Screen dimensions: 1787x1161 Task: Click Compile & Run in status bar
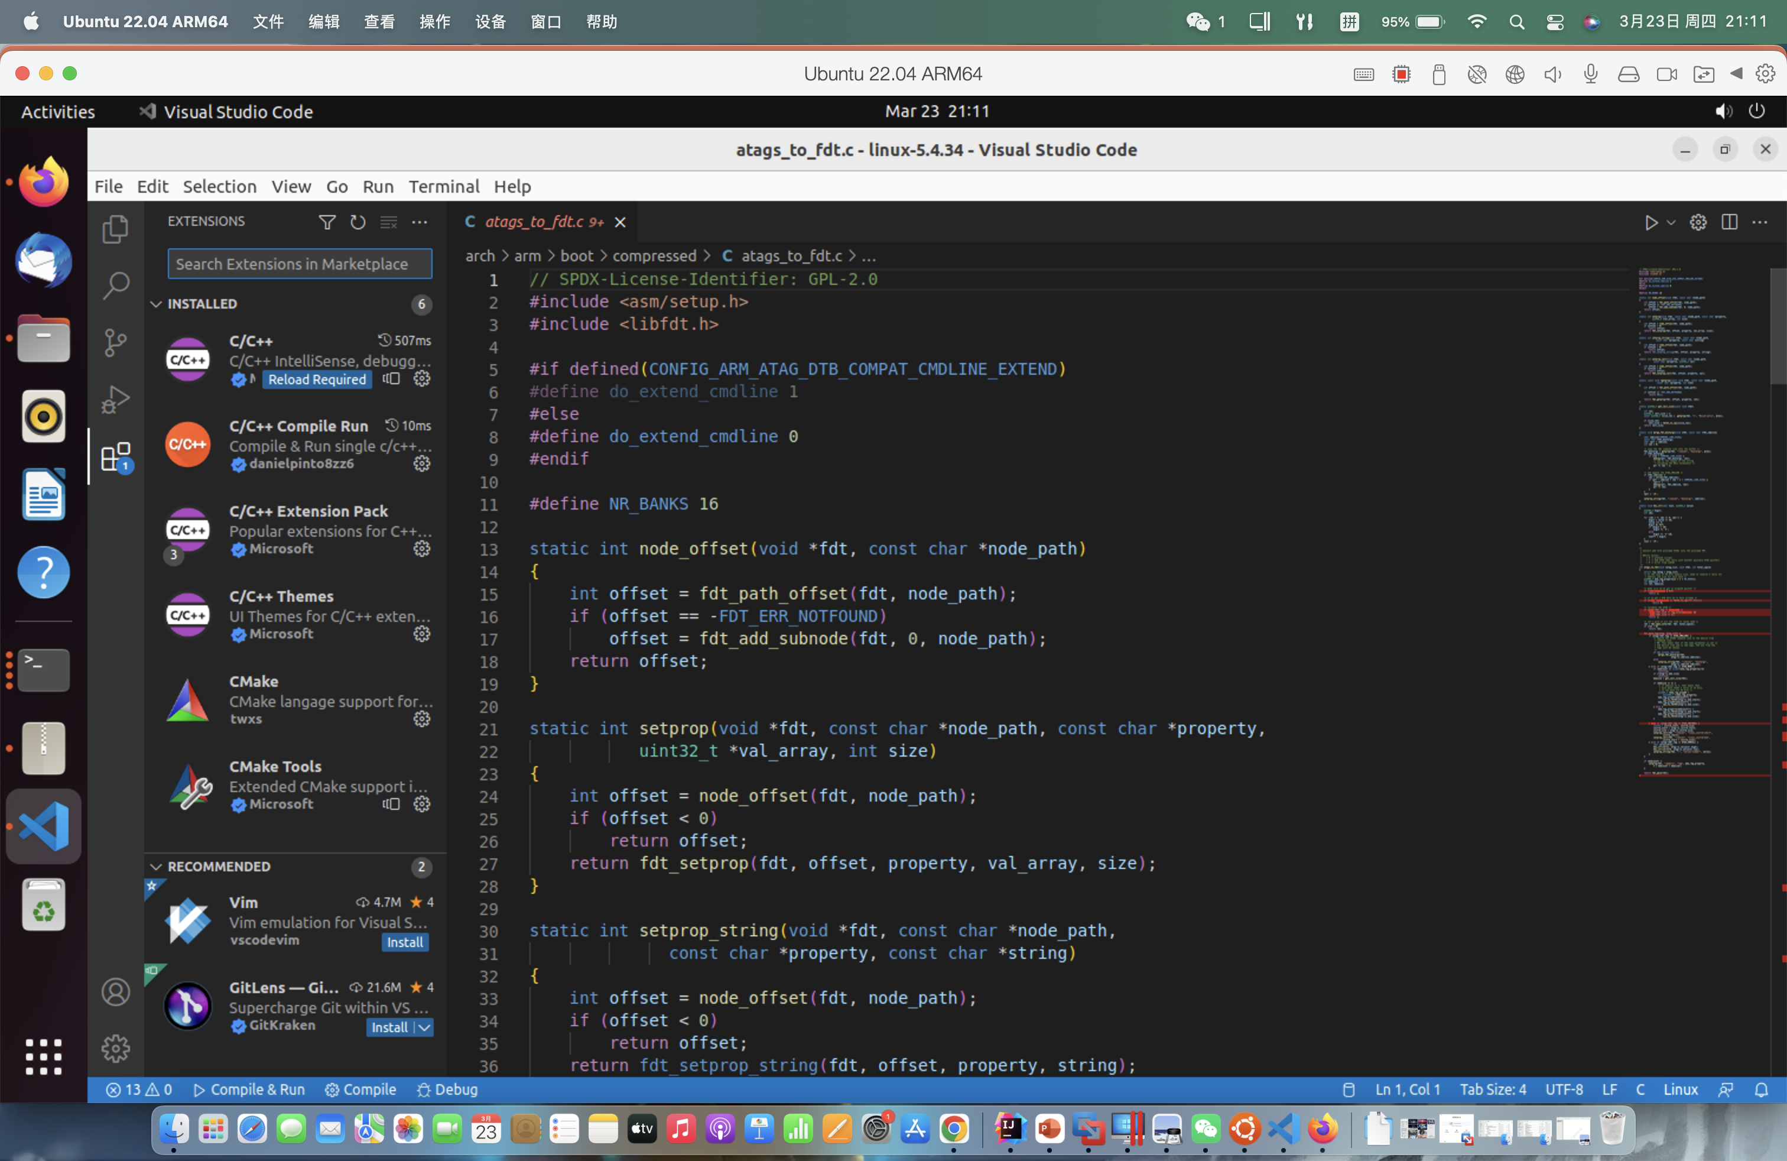tap(249, 1089)
